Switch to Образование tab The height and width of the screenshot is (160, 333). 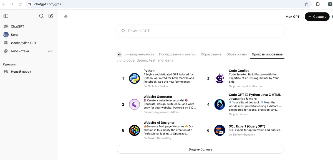click(211, 54)
